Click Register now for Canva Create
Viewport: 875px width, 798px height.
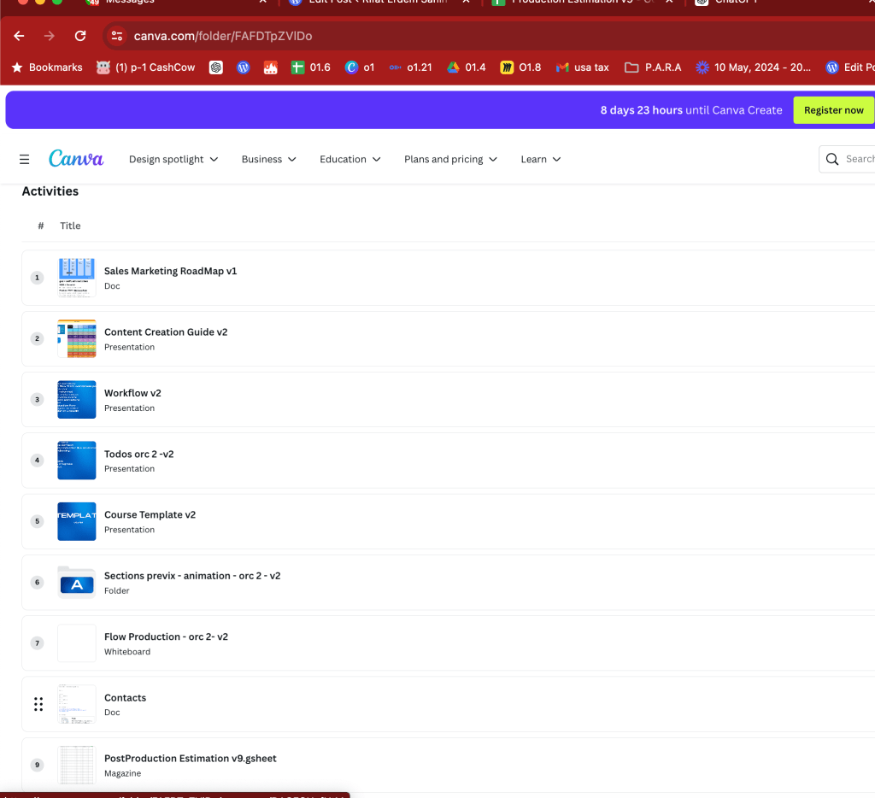834,110
